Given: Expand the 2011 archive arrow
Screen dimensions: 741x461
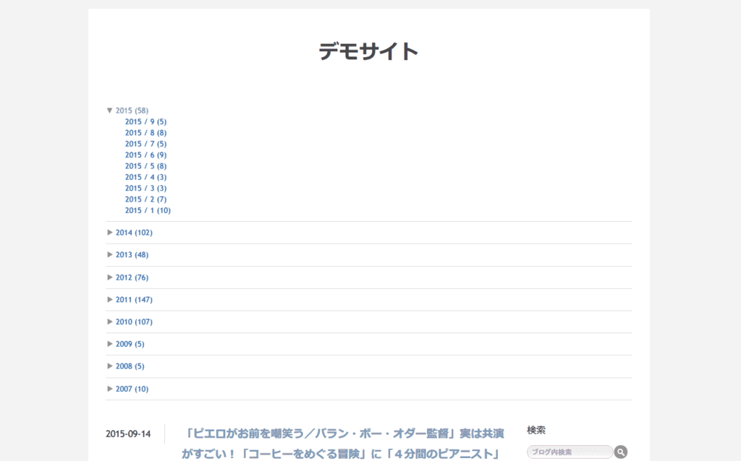Looking at the screenshot, I should 110,299.
